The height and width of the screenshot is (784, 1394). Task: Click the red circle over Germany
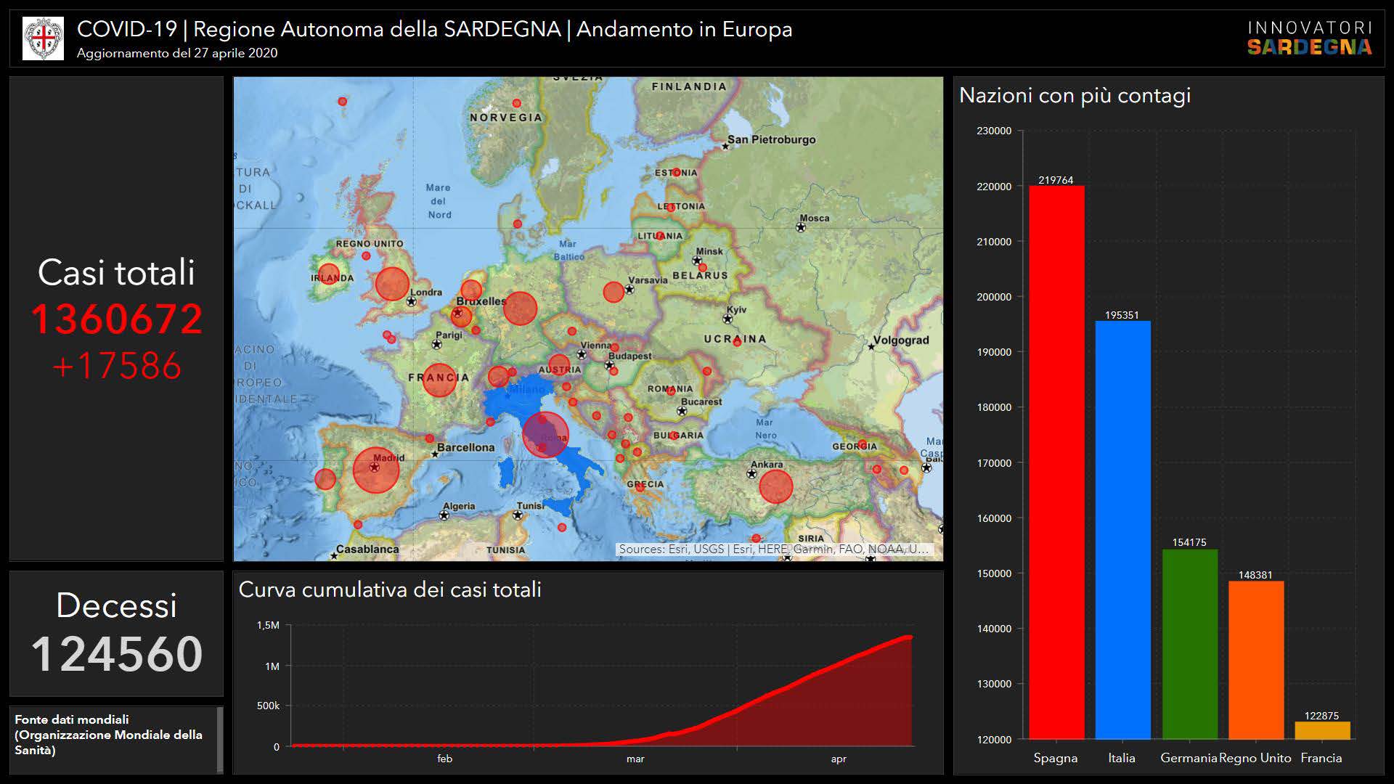[520, 309]
